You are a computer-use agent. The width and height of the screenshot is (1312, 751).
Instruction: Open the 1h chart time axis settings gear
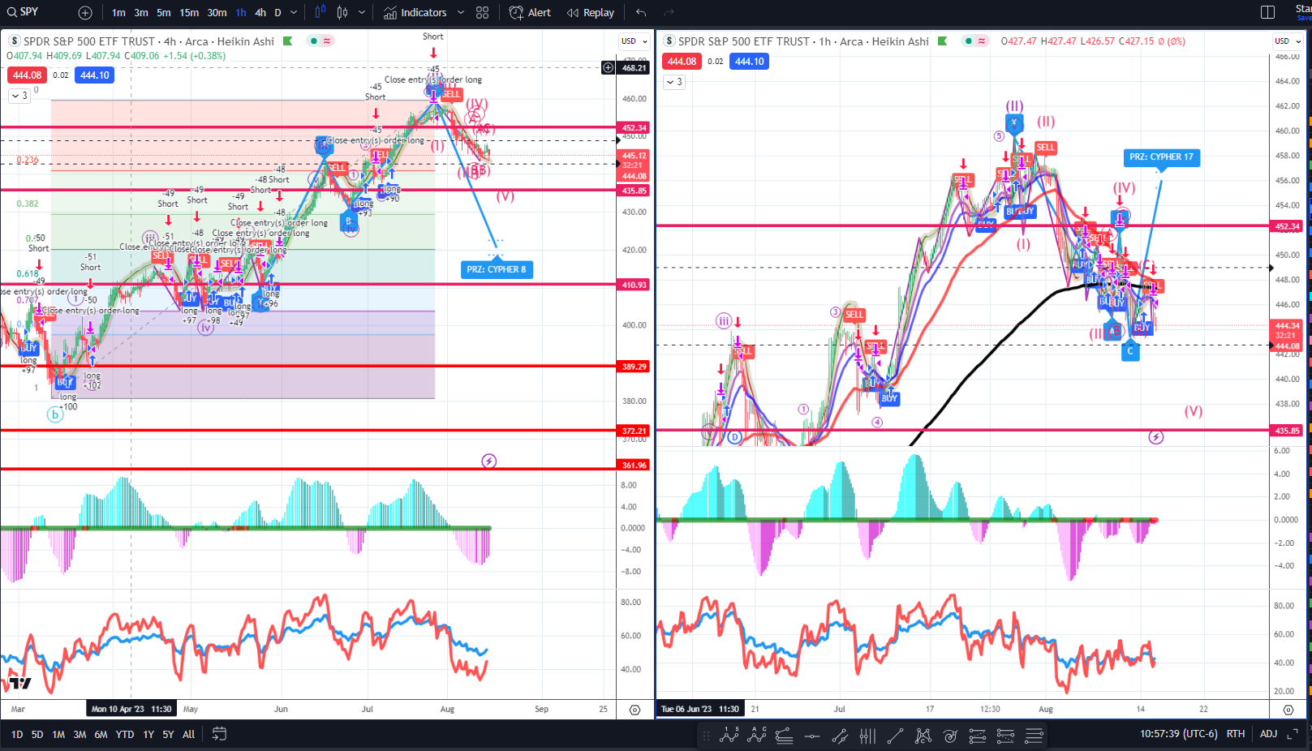(x=1288, y=710)
